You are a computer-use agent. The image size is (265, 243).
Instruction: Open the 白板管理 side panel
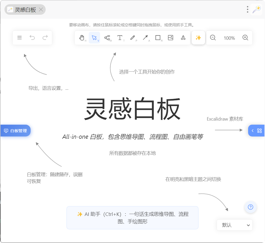tap(15, 131)
